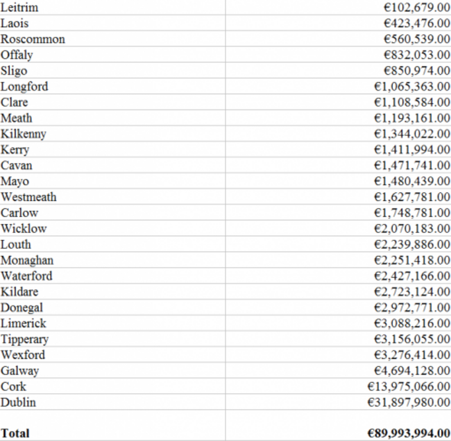
Task: Select the Leitrim county cell
Action: coord(112,7)
